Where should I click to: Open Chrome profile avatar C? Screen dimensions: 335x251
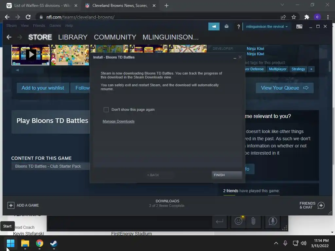coord(317,17)
